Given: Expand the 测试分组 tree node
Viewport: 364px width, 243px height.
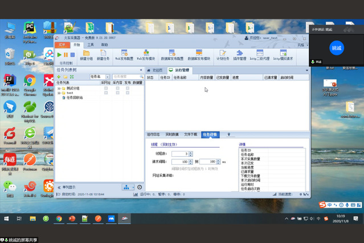Looking at the screenshot, I should coord(59,88).
